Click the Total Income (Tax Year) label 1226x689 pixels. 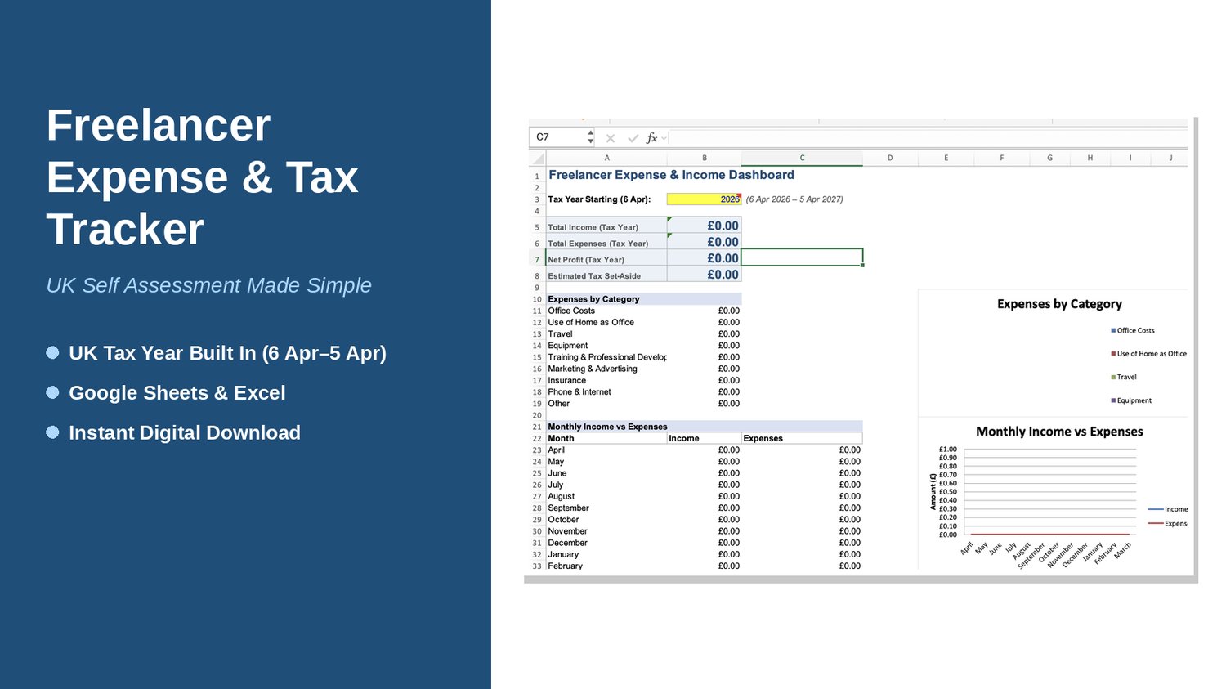tap(593, 227)
